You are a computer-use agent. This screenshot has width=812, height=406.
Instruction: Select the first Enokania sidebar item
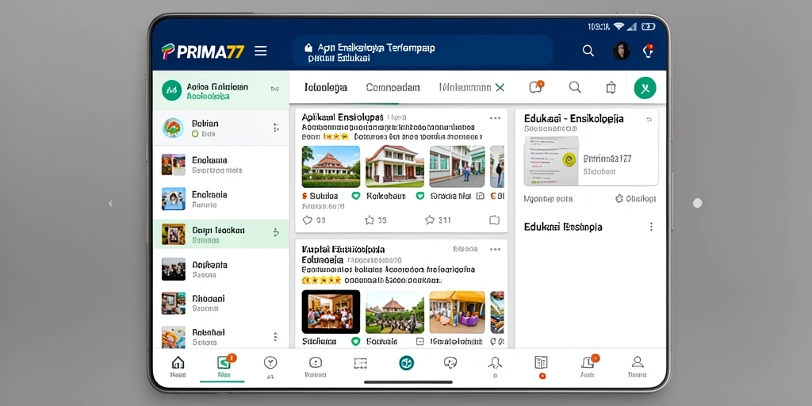[x=221, y=165]
